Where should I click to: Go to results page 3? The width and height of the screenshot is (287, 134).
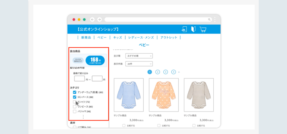166,72
